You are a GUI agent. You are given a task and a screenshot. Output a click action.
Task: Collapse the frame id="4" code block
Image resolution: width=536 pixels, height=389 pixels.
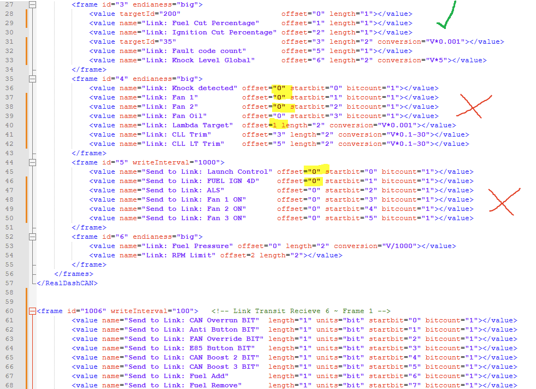(32, 79)
